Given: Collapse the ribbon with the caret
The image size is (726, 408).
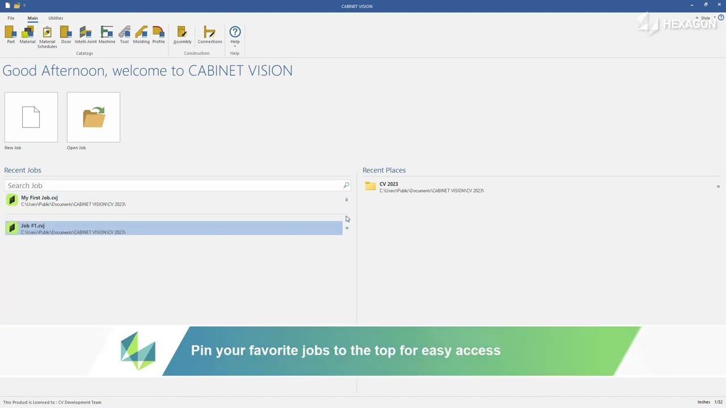Looking at the screenshot, I should tap(697, 18).
